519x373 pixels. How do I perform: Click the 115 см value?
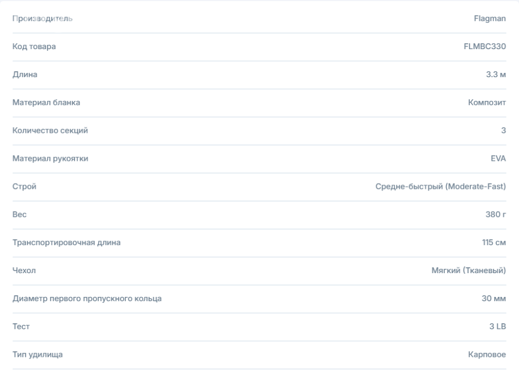tap(494, 242)
